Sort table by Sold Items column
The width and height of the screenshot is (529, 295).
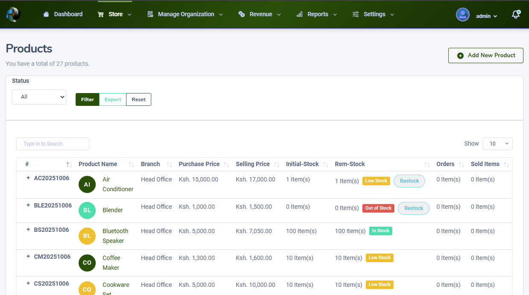(x=506, y=164)
